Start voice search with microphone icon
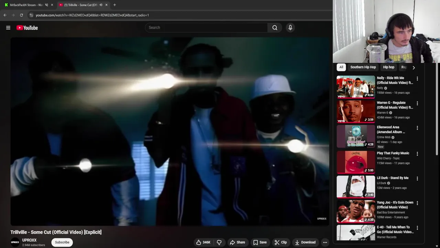This screenshot has width=440, height=248. 290,28
